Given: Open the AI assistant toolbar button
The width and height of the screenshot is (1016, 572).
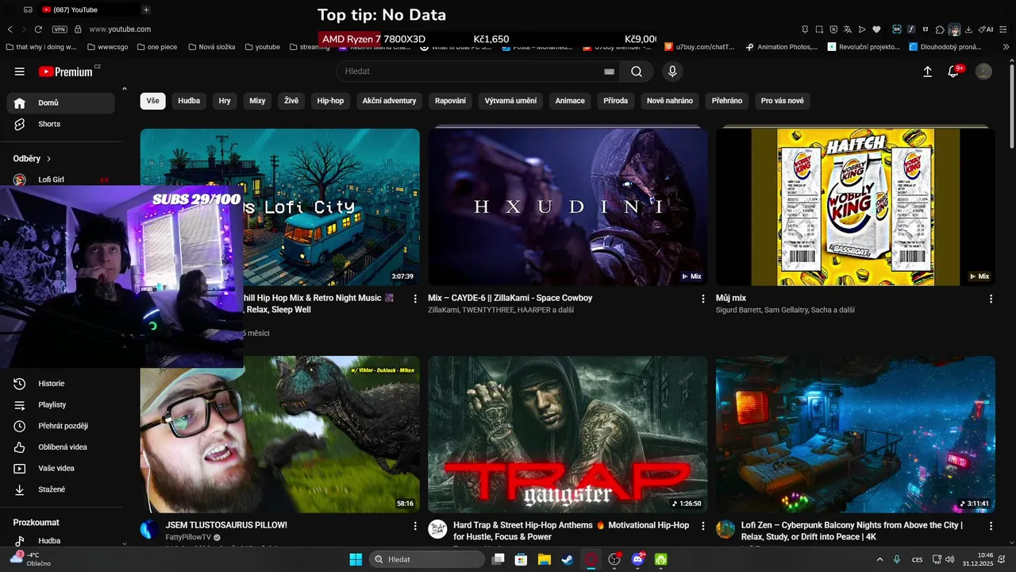Looking at the screenshot, I should point(985,29).
